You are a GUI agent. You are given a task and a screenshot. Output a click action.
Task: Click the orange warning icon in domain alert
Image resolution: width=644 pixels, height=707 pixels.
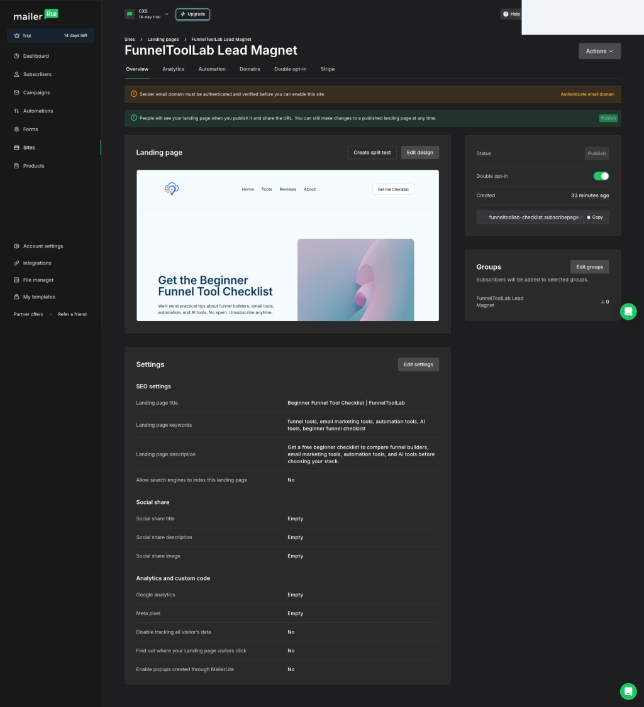tap(133, 94)
